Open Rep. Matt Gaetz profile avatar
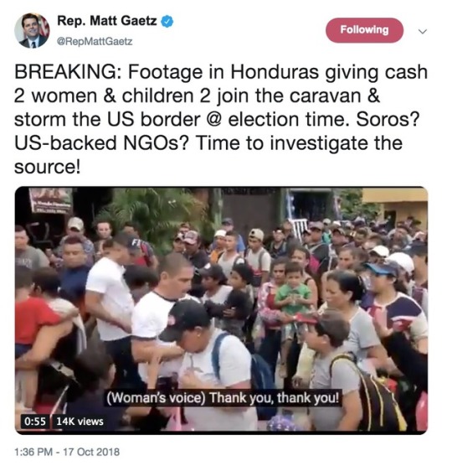The width and height of the screenshot is (452, 466). coord(32,31)
